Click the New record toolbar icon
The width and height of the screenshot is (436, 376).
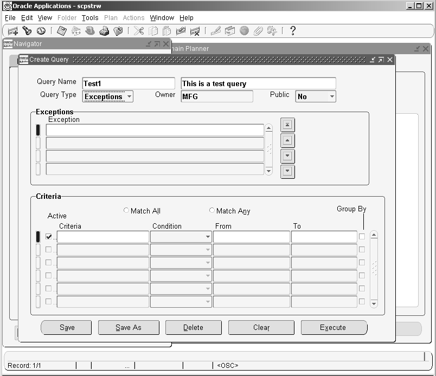(x=12, y=31)
